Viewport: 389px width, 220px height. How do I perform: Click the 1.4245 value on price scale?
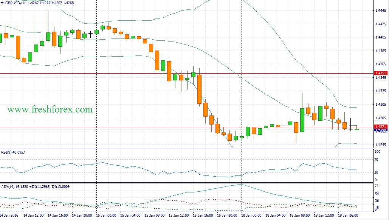380,145
